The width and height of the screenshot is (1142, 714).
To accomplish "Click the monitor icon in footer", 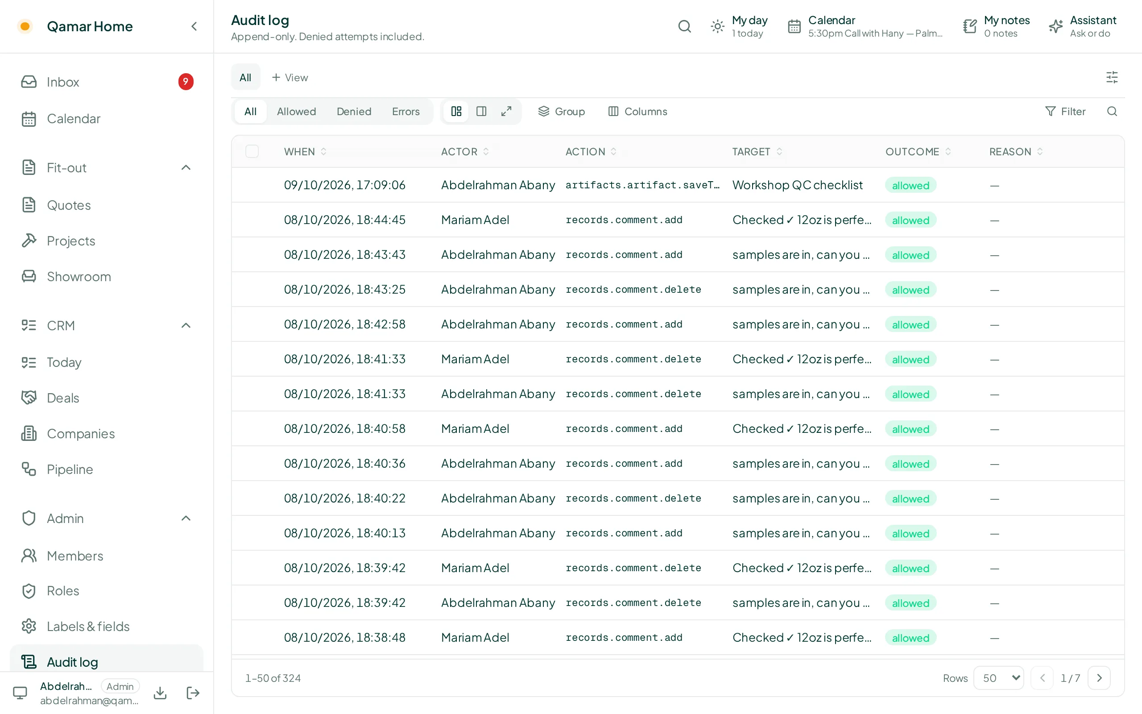I will coord(20,693).
